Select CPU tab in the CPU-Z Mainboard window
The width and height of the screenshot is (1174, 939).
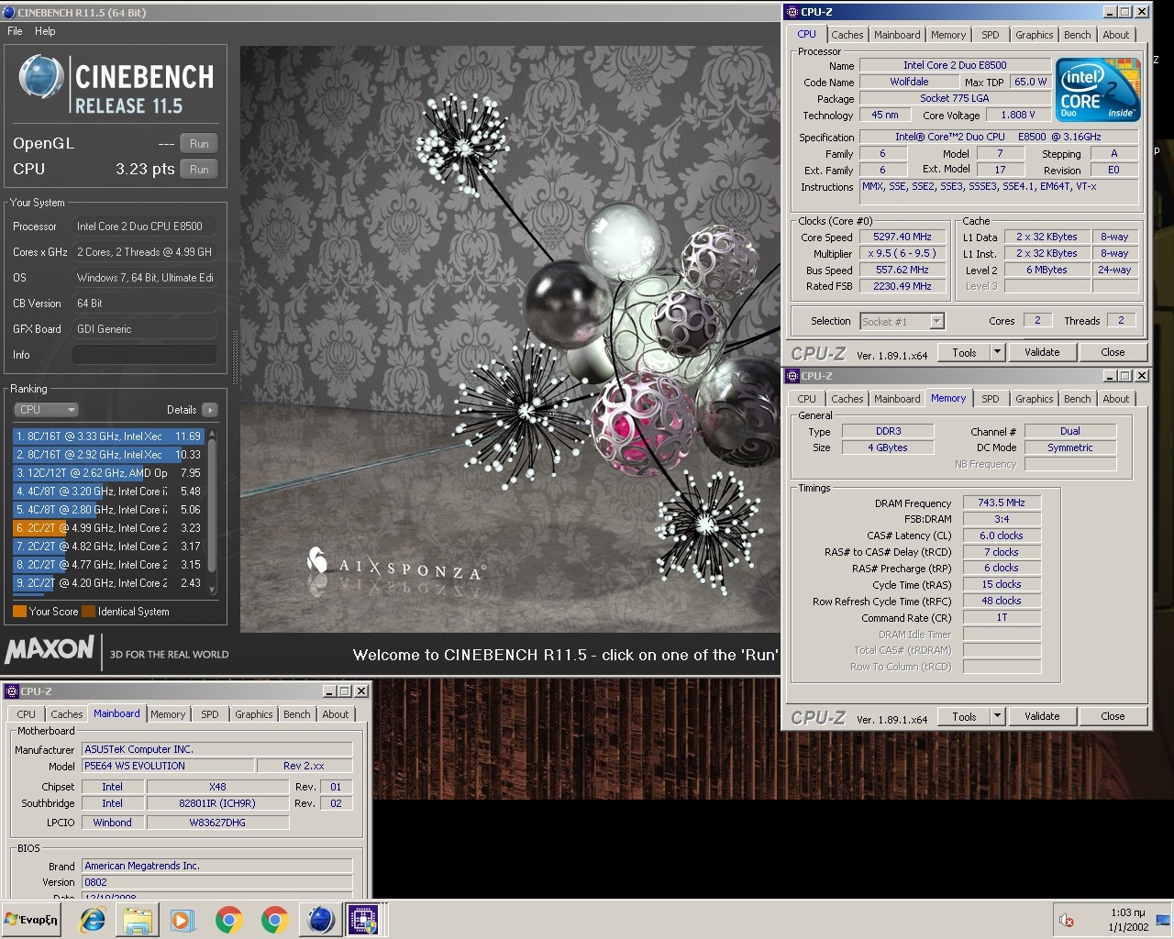27,714
